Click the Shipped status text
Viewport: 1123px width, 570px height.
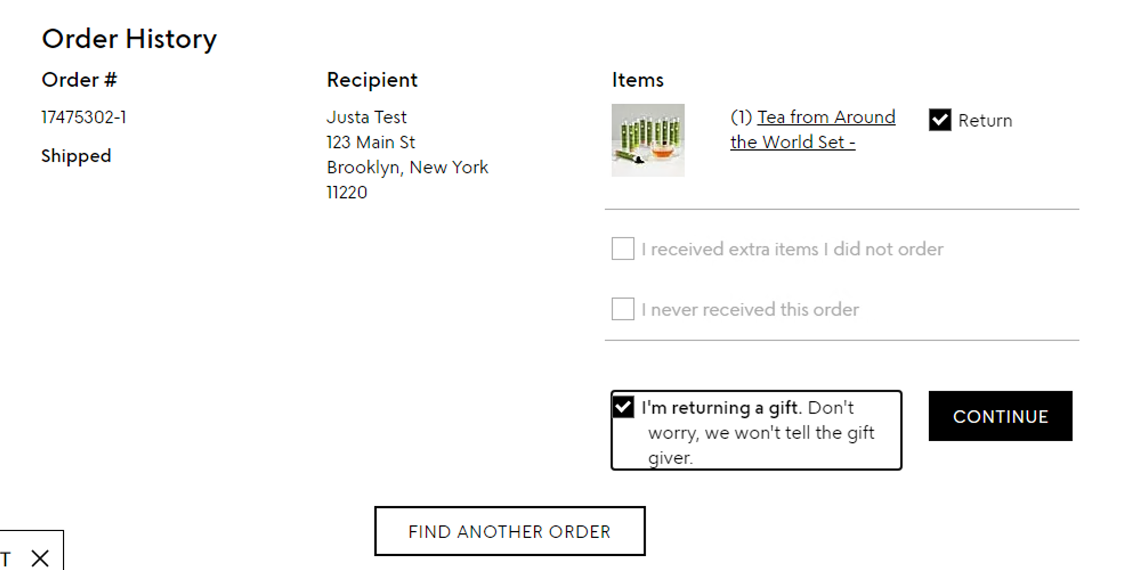pyautogui.click(x=76, y=156)
